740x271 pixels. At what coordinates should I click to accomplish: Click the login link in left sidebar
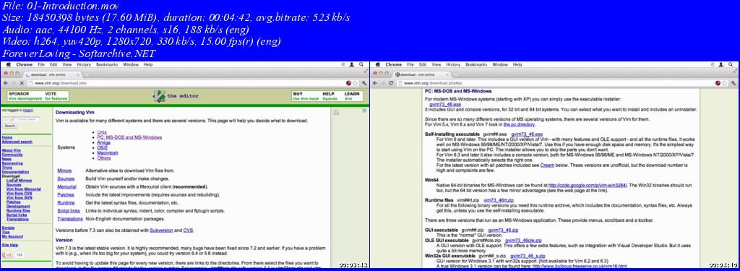pyautogui.click(x=28, y=110)
